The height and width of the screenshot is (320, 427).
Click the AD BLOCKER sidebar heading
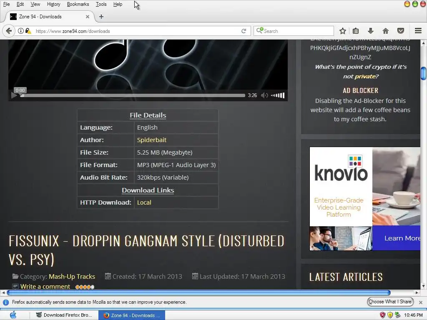click(x=360, y=90)
